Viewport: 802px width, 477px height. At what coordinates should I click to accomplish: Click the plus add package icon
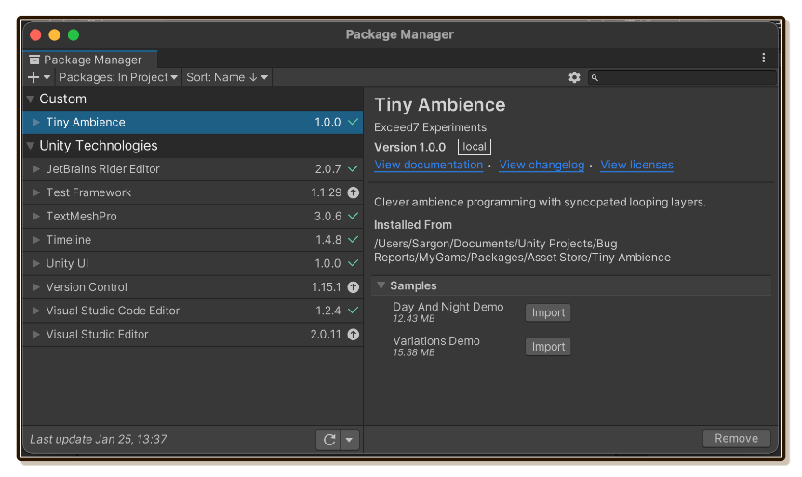point(33,77)
